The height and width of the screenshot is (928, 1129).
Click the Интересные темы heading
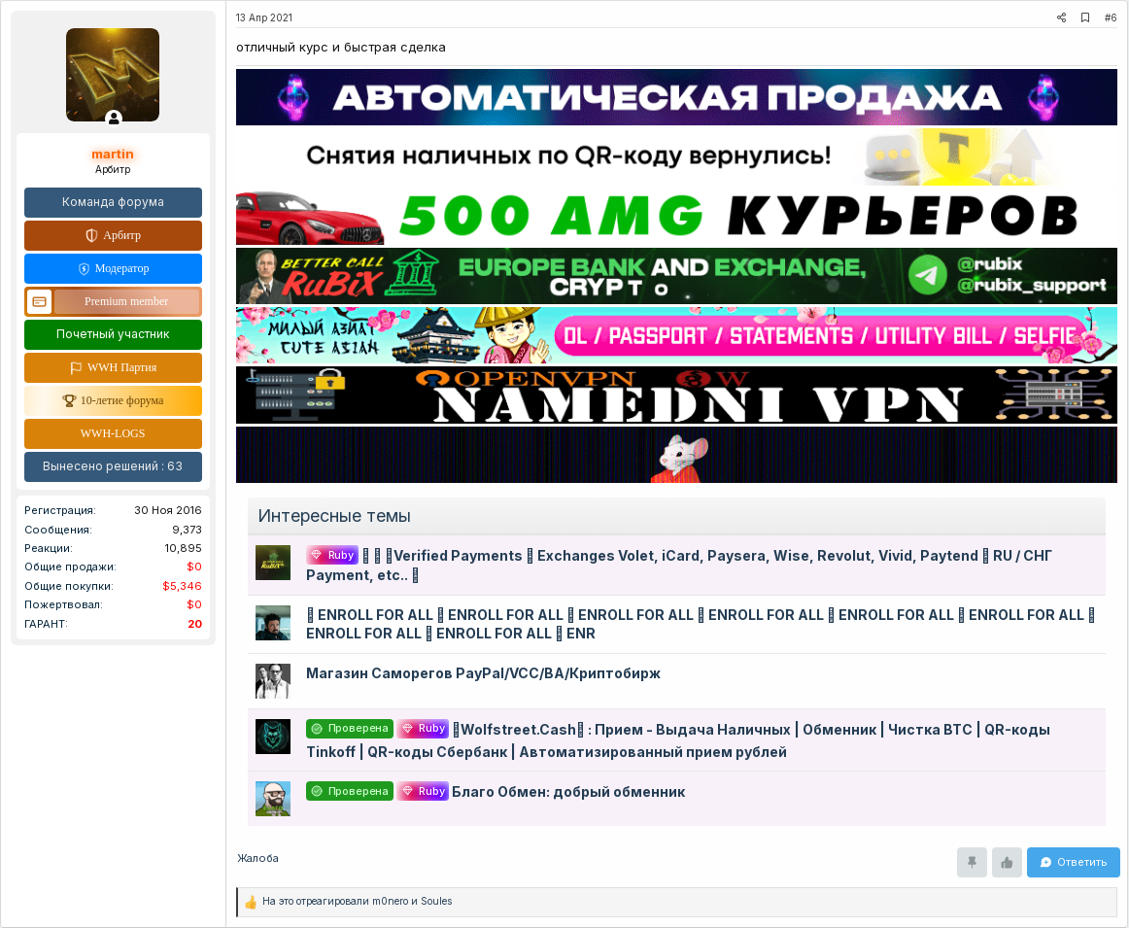(334, 516)
